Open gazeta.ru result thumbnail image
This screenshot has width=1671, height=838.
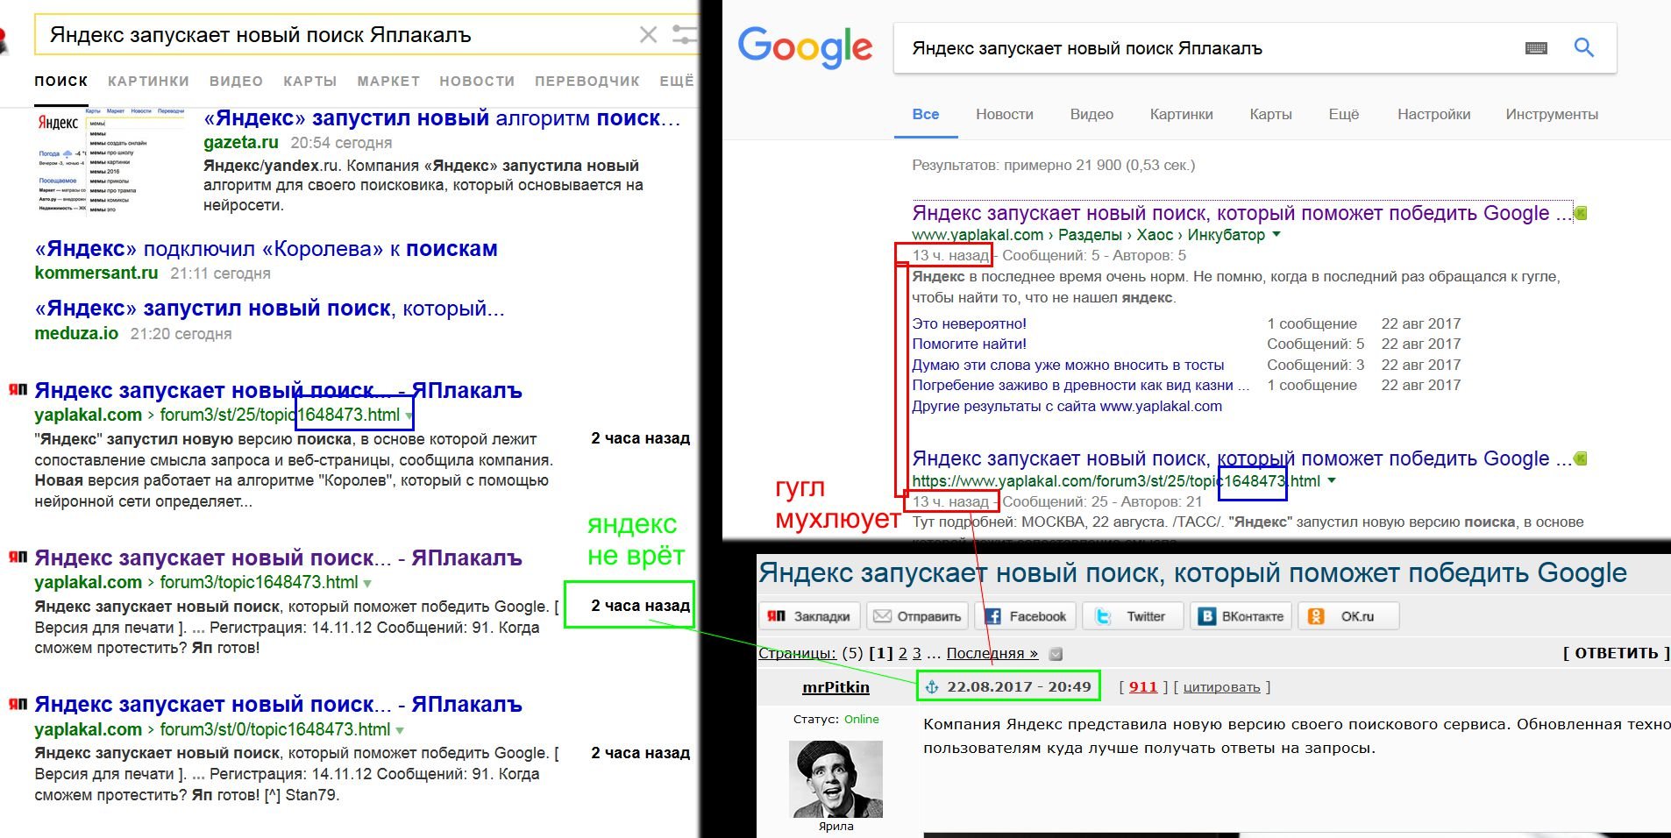(x=111, y=159)
